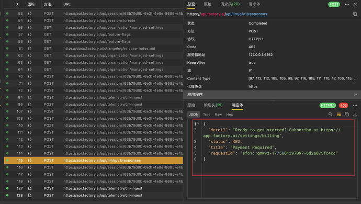Switch response view to Hex
The image size is (361, 204).
point(230,115)
